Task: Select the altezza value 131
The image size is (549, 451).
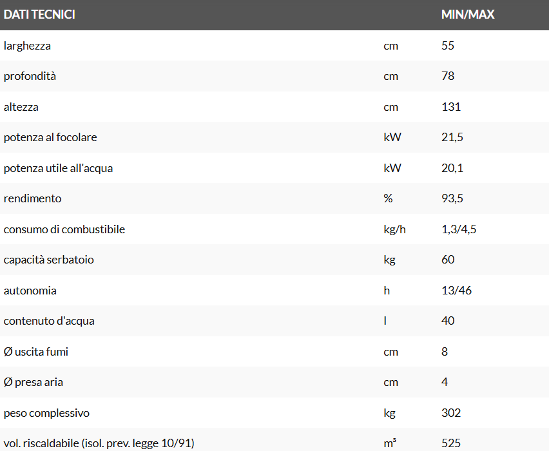Action: 451,107
